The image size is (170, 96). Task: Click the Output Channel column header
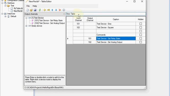point(90,19)
